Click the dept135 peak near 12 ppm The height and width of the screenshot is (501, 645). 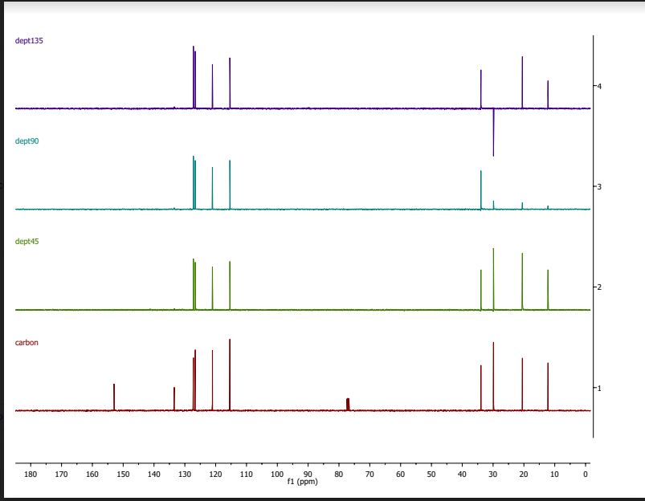coord(548,95)
